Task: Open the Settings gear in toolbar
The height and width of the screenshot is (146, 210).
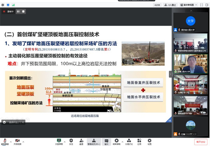Action: (x=149, y=140)
